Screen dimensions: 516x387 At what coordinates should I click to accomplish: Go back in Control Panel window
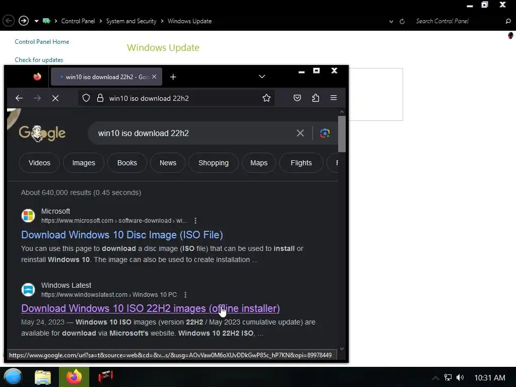[9, 21]
